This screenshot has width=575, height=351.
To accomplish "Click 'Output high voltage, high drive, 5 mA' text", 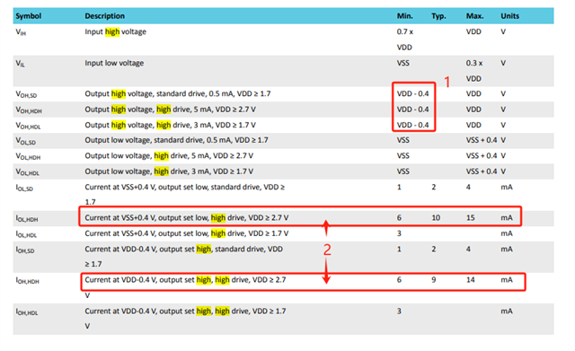I will 170,110.
